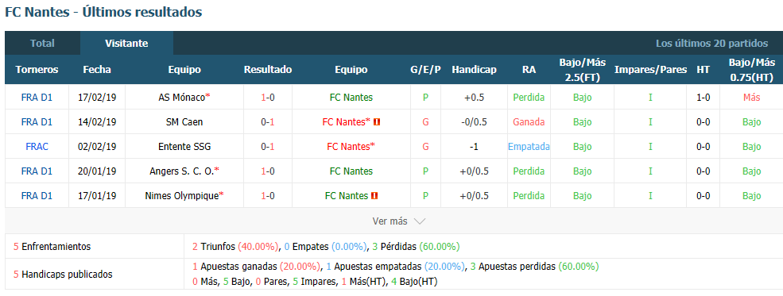The height and width of the screenshot is (296, 783).
Task: Click Entente SSG team name
Action: pos(184,147)
